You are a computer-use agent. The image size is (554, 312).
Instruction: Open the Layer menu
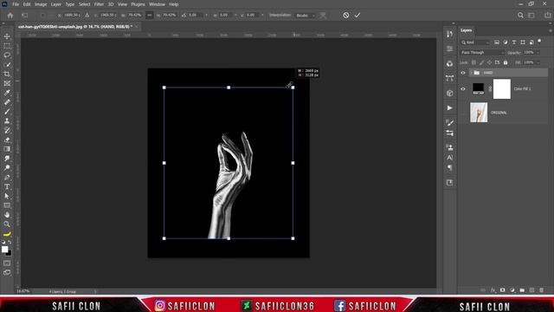[x=55, y=4]
